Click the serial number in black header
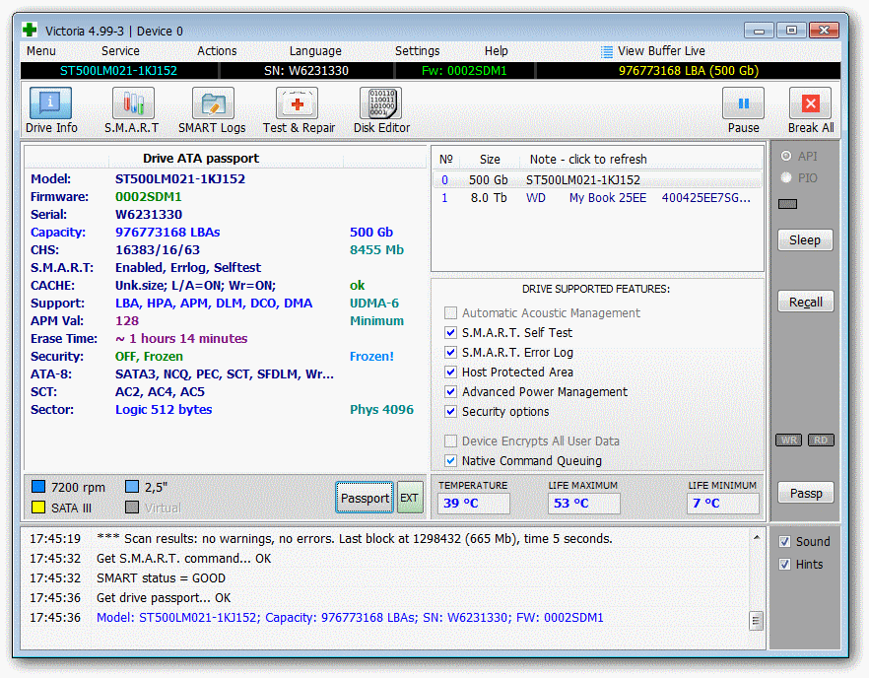Viewport: 869px width, 678px height. click(x=306, y=71)
